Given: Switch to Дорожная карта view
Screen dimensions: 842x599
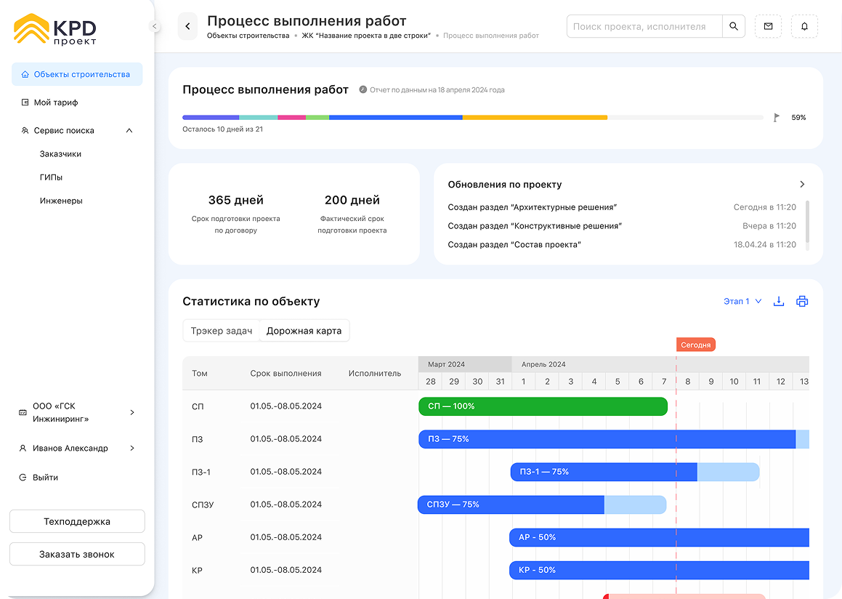Looking at the screenshot, I should [x=304, y=331].
